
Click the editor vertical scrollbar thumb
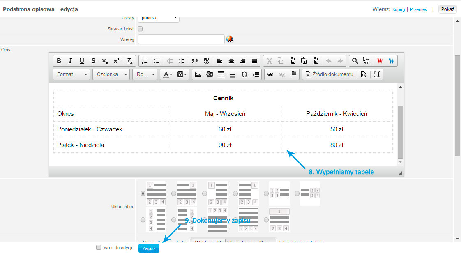point(400,132)
